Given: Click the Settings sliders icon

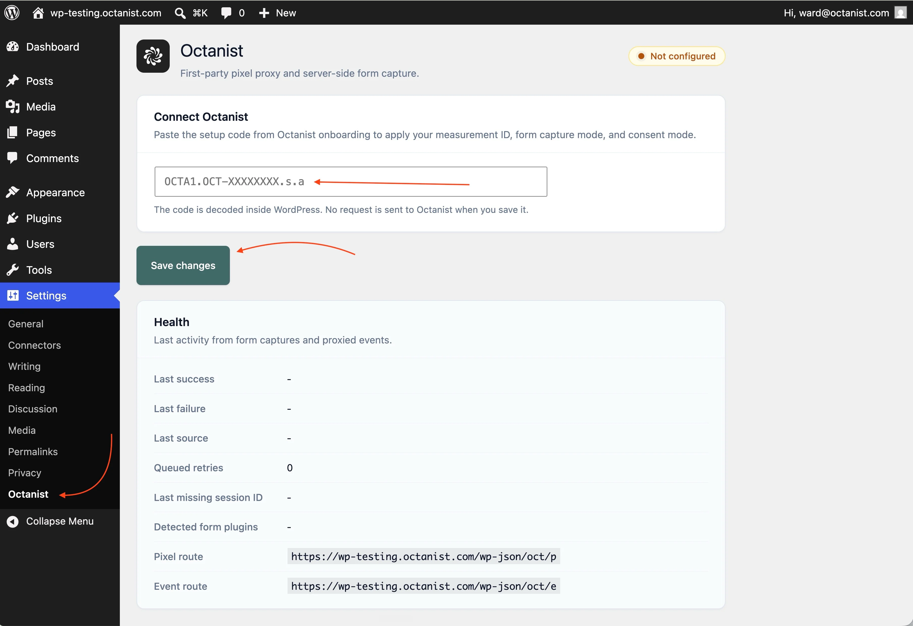Looking at the screenshot, I should point(13,296).
